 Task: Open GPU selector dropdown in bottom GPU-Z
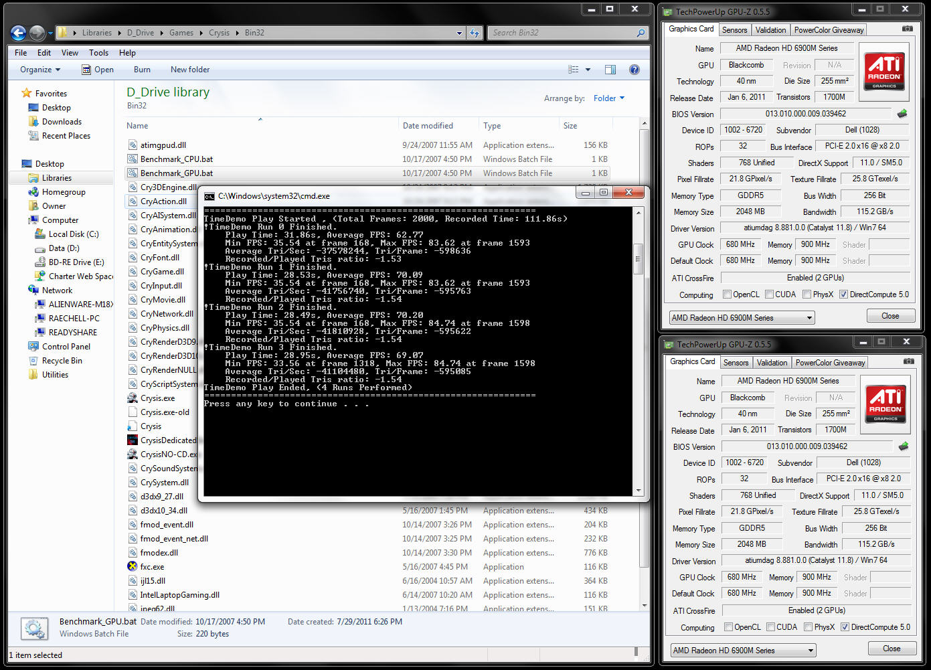743,651
